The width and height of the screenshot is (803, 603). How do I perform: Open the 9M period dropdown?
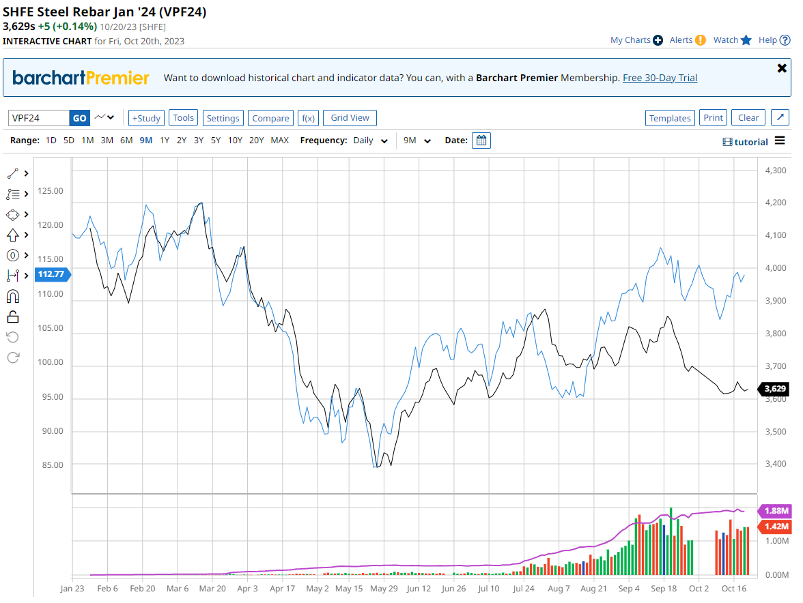[417, 141]
